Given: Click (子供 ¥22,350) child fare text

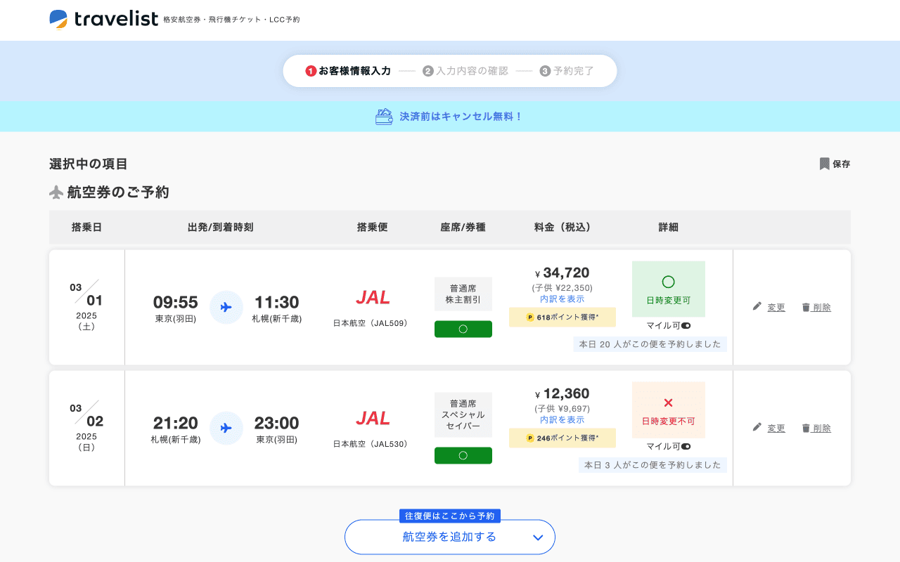Looking at the screenshot, I should coord(562,288).
